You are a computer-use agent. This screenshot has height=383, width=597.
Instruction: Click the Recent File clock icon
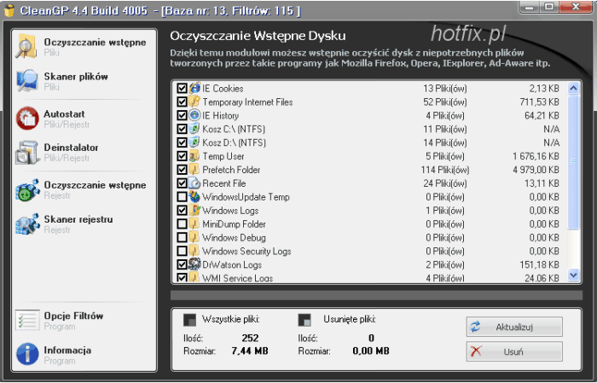(194, 183)
